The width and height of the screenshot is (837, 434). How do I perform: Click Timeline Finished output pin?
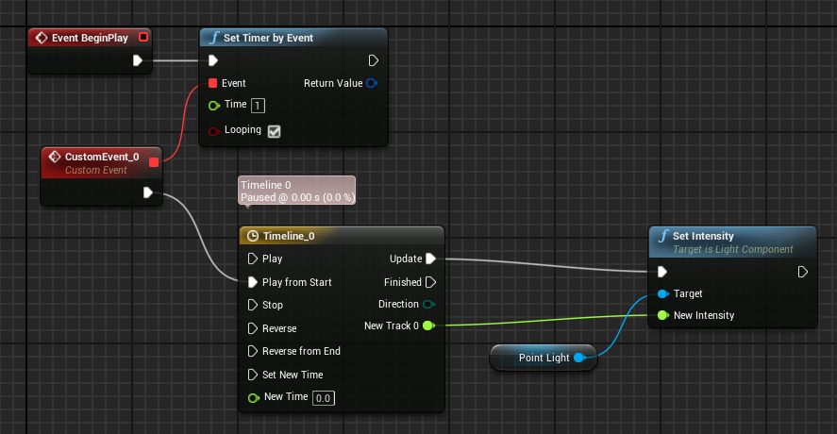[431, 282]
